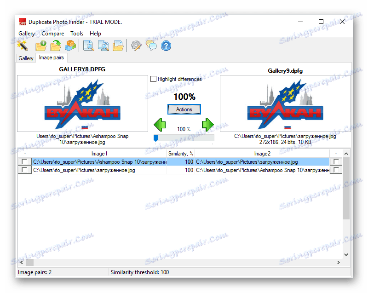Click the left GALLERY8.DPFG image preview
368x293 pixels.
(x=83, y=103)
